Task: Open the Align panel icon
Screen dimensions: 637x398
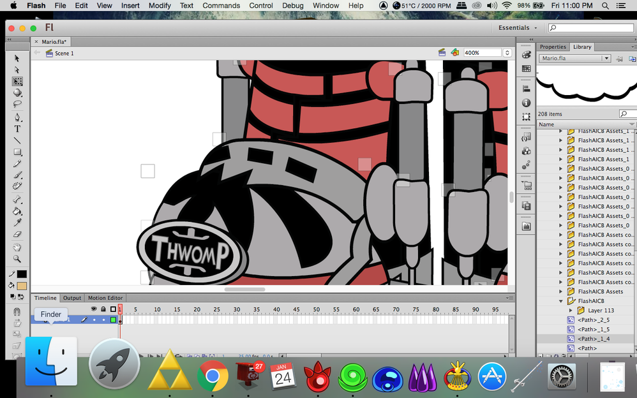Action: tap(526, 89)
